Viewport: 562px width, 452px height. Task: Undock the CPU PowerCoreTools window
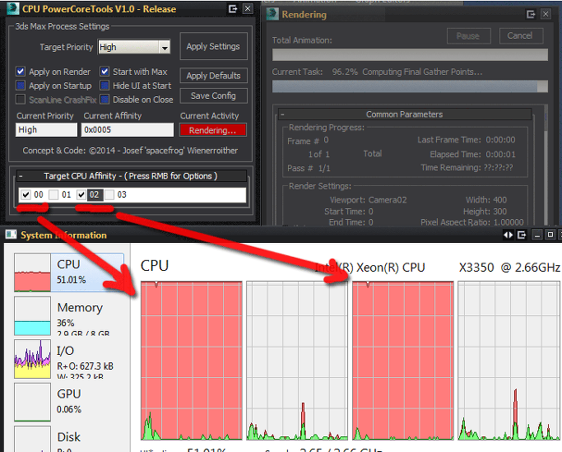point(233,8)
